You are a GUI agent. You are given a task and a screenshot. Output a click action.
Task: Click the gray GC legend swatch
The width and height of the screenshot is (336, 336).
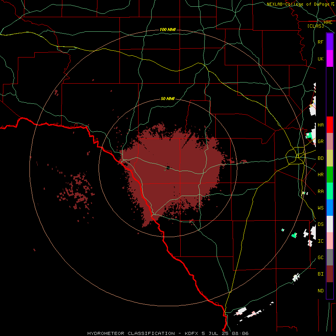pyautogui.click(x=330, y=257)
